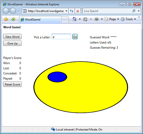Click the 'Guesses Remaining: 3' text
Screen dimensions: 143x134
[x=104, y=48]
